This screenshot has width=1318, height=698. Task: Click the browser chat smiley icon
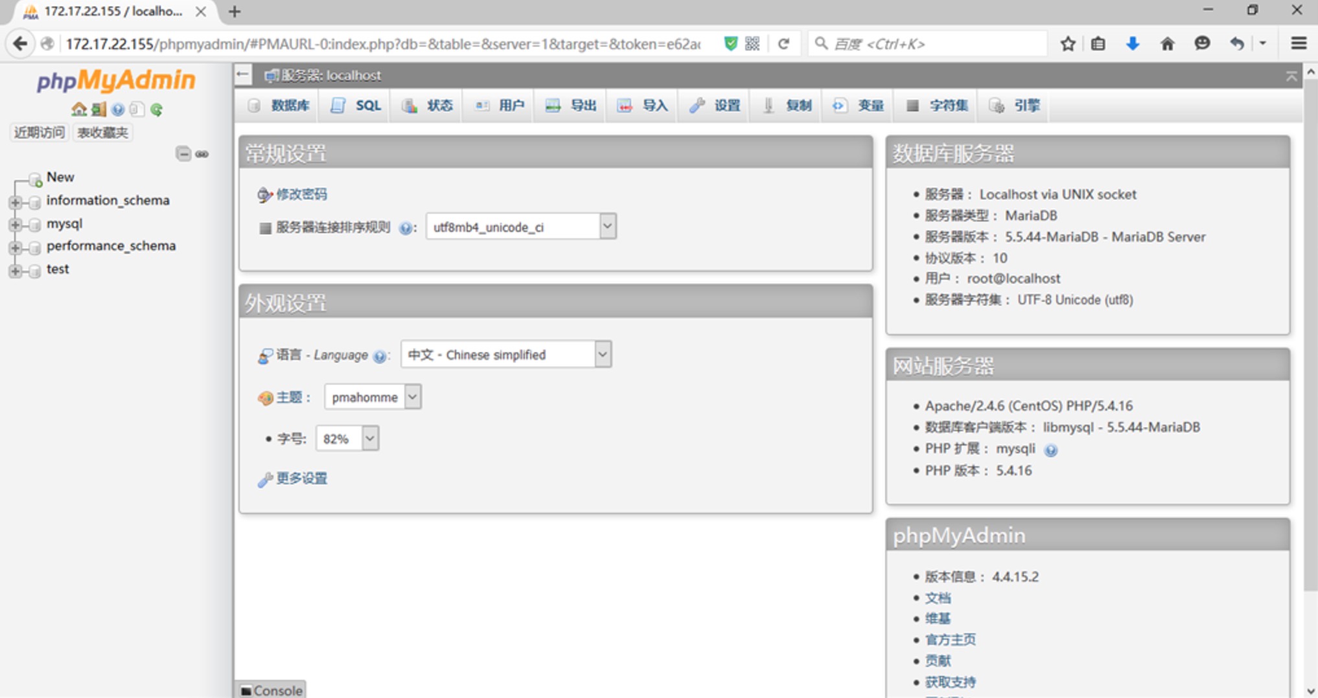point(1202,43)
